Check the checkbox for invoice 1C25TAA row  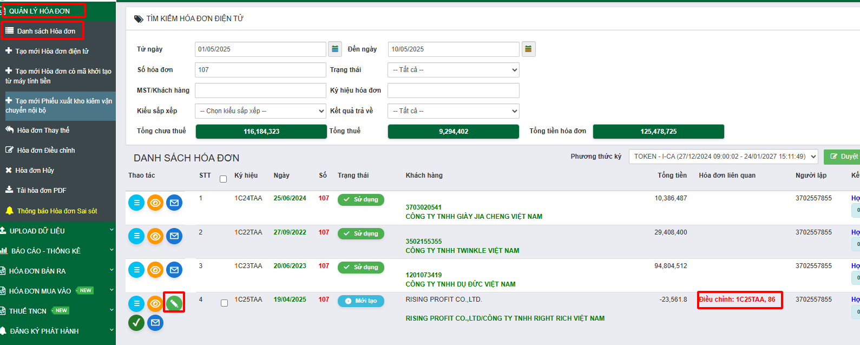coord(224,303)
